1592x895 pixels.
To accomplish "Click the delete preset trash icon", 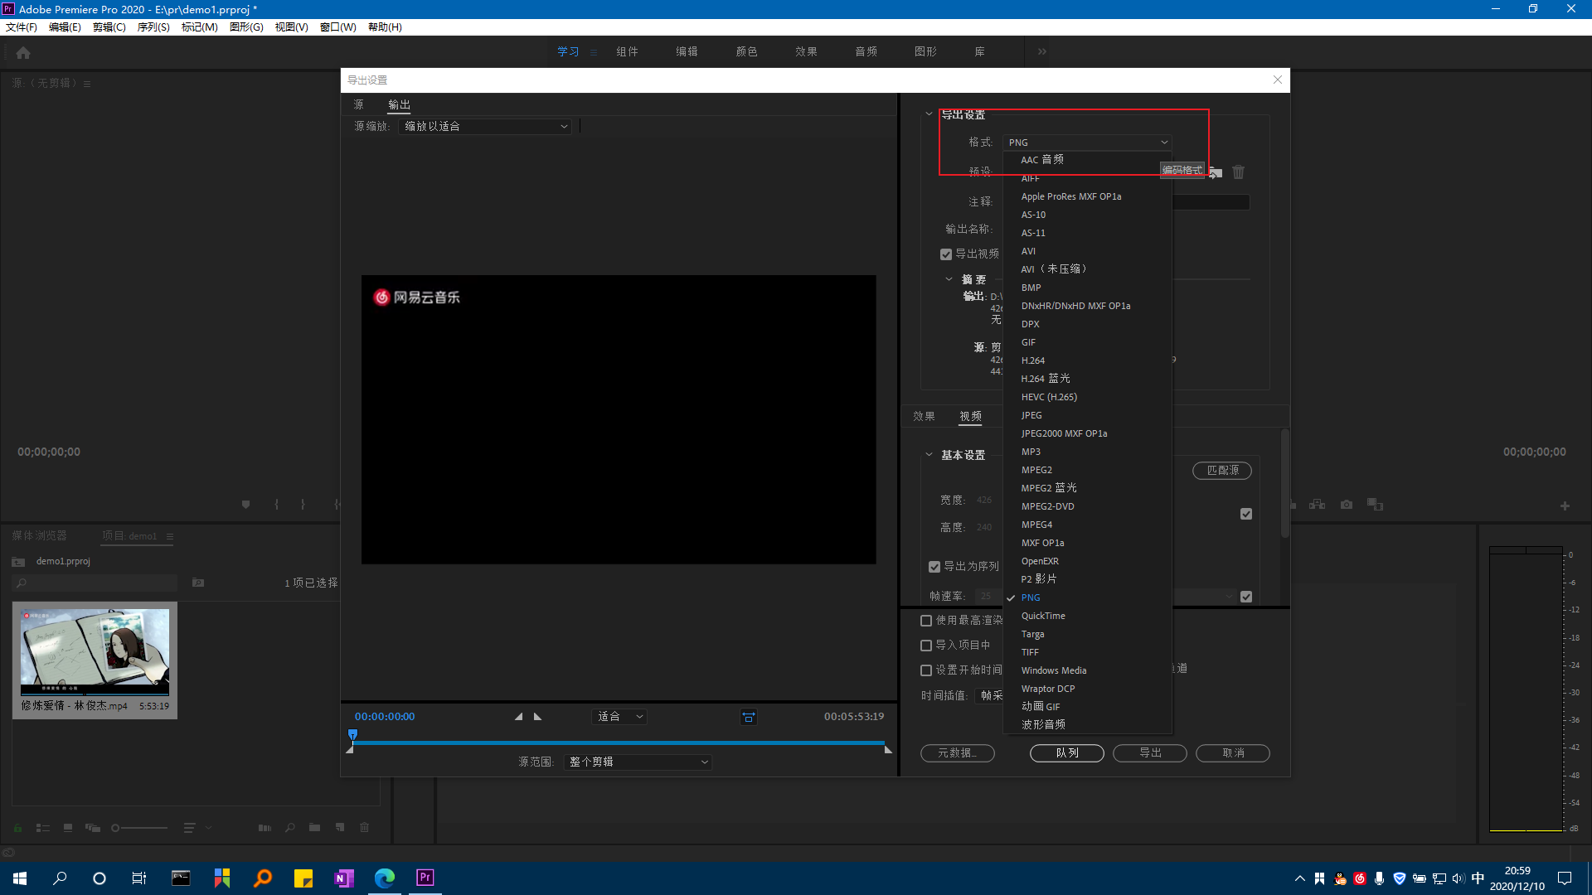I will click(1238, 172).
